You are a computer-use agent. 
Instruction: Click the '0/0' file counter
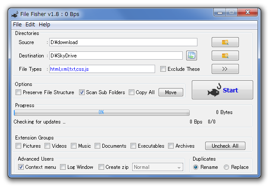coord(212,122)
